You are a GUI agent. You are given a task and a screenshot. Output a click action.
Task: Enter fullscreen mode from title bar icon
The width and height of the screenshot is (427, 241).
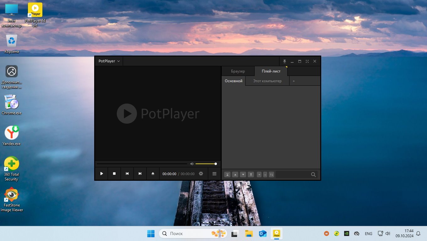click(307, 61)
